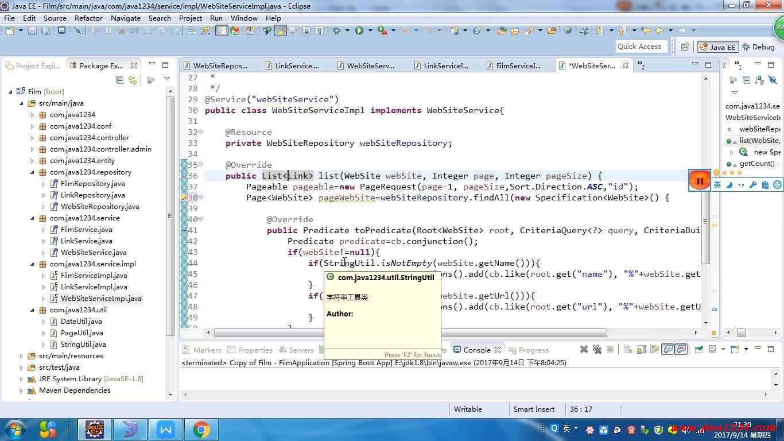Click Windows Start button
The width and height of the screenshot is (784, 441).
15,430
